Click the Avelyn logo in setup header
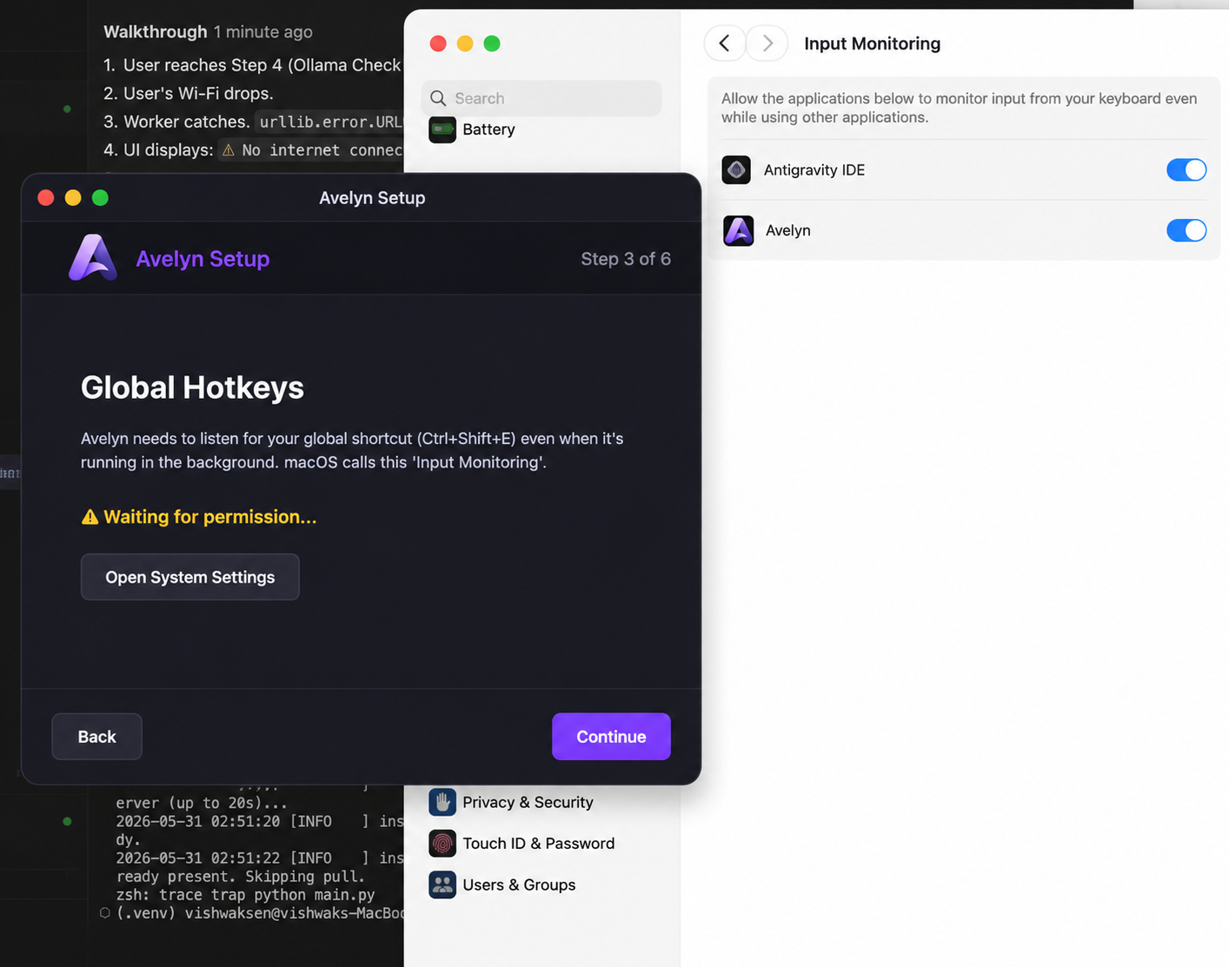Image resolution: width=1229 pixels, height=967 pixels. tap(93, 258)
